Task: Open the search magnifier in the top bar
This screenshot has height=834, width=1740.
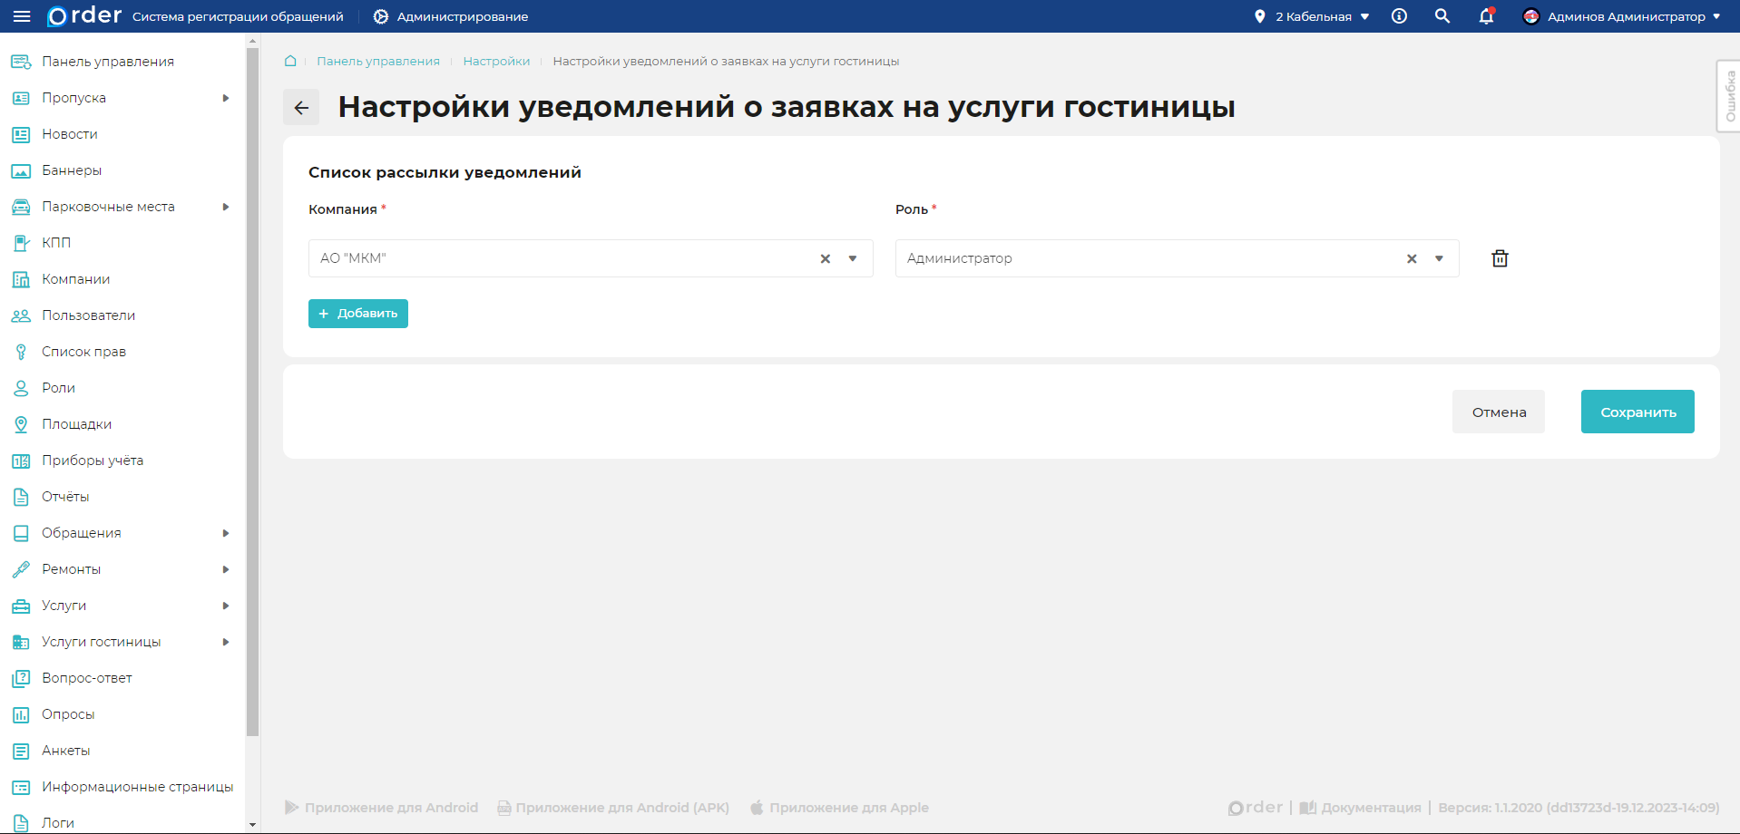Action: 1442,16
